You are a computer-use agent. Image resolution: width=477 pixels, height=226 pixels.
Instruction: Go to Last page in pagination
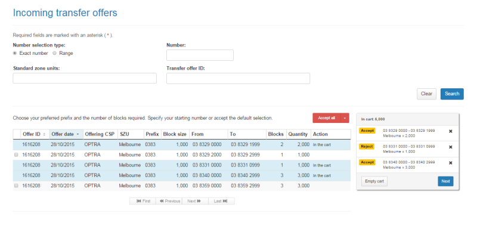(x=221, y=201)
